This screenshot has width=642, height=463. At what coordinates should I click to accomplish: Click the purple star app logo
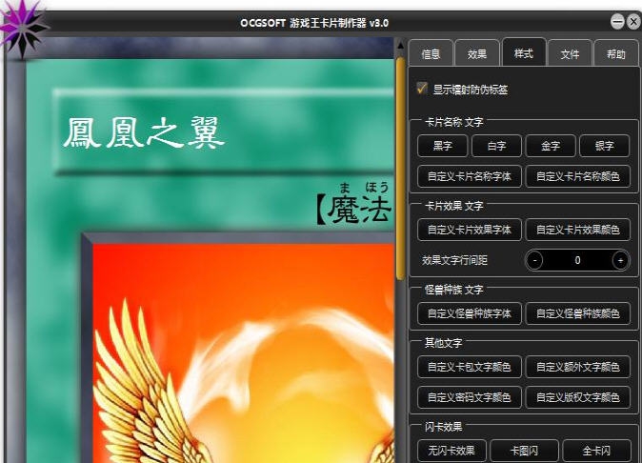pyautogui.click(x=23, y=29)
